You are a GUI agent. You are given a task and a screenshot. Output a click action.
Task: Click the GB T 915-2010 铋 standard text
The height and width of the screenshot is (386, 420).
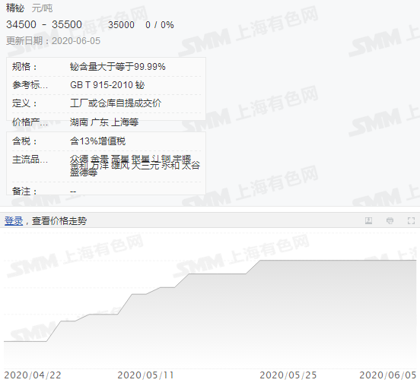(x=107, y=85)
